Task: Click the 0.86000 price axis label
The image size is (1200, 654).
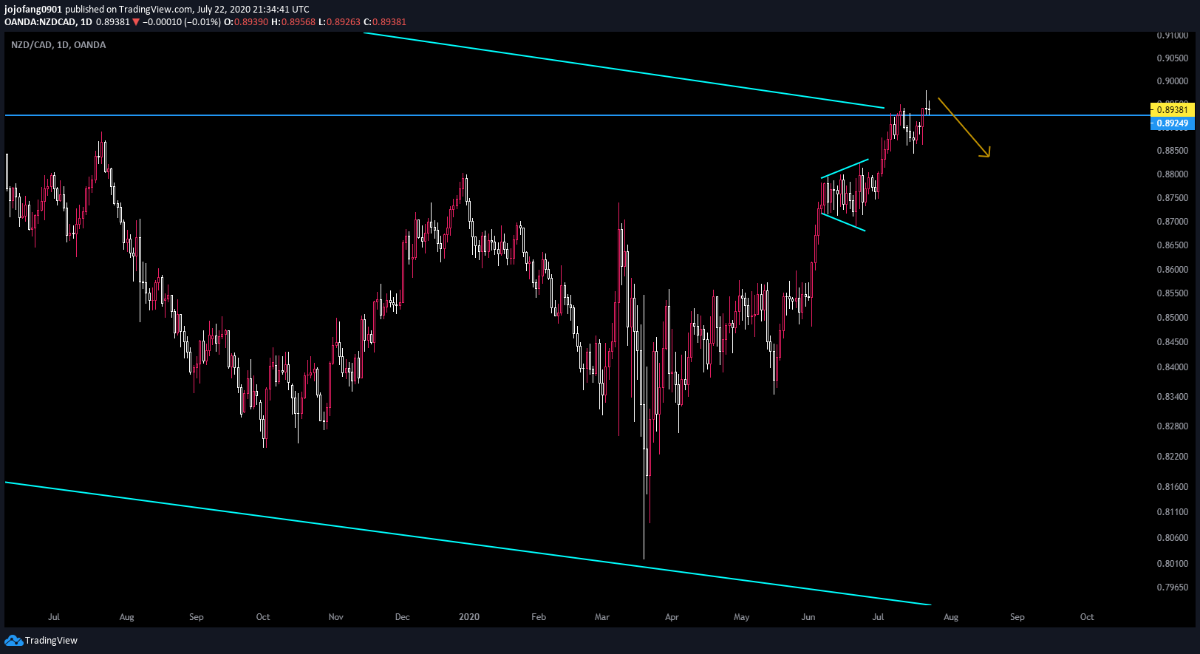Action: (1173, 270)
